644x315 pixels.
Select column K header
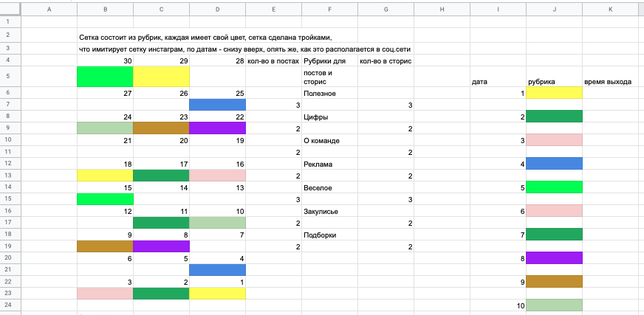coord(610,10)
